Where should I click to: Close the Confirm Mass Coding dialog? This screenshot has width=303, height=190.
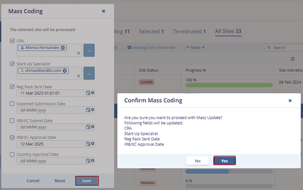(290, 100)
